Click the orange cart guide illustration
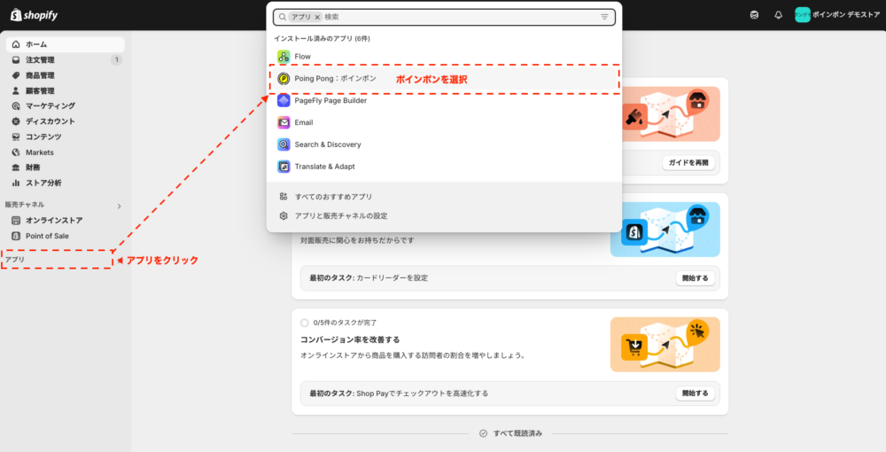 665,344
